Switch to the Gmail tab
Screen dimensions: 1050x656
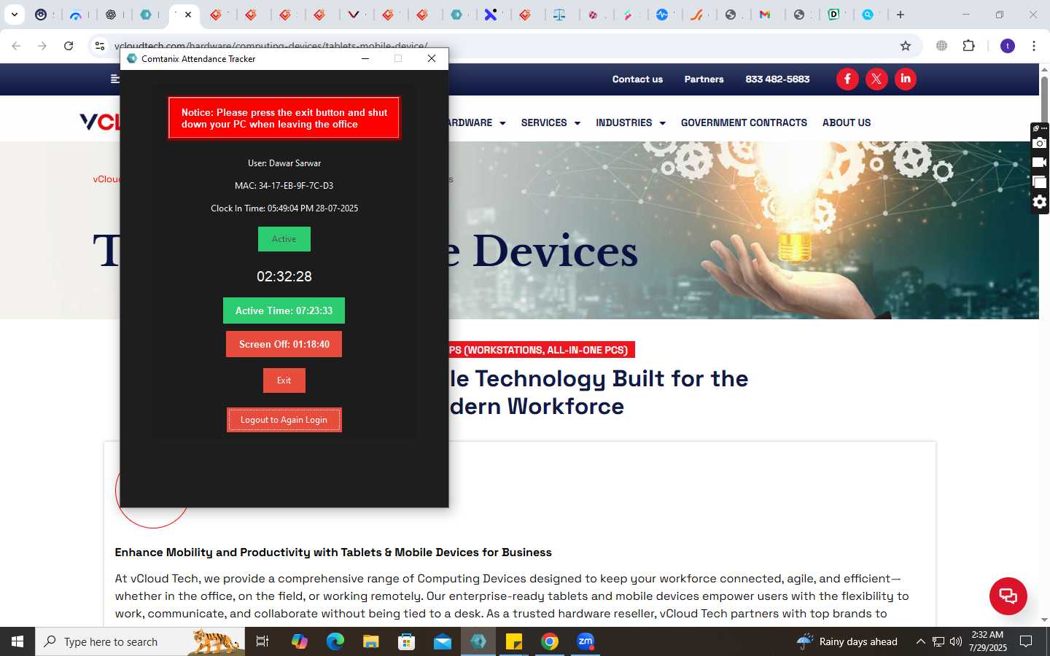click(x=765, y=15)
